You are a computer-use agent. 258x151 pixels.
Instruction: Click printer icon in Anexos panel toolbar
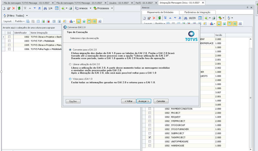214,18
